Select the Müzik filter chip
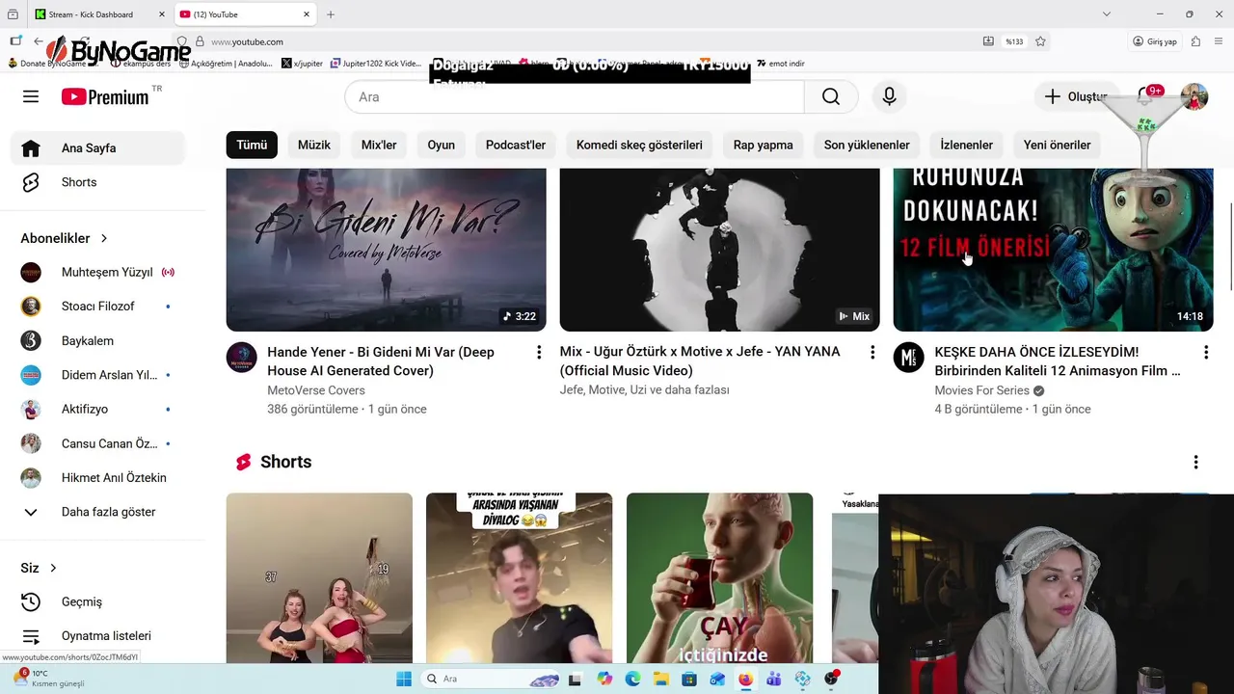 (x=314, y=145)
